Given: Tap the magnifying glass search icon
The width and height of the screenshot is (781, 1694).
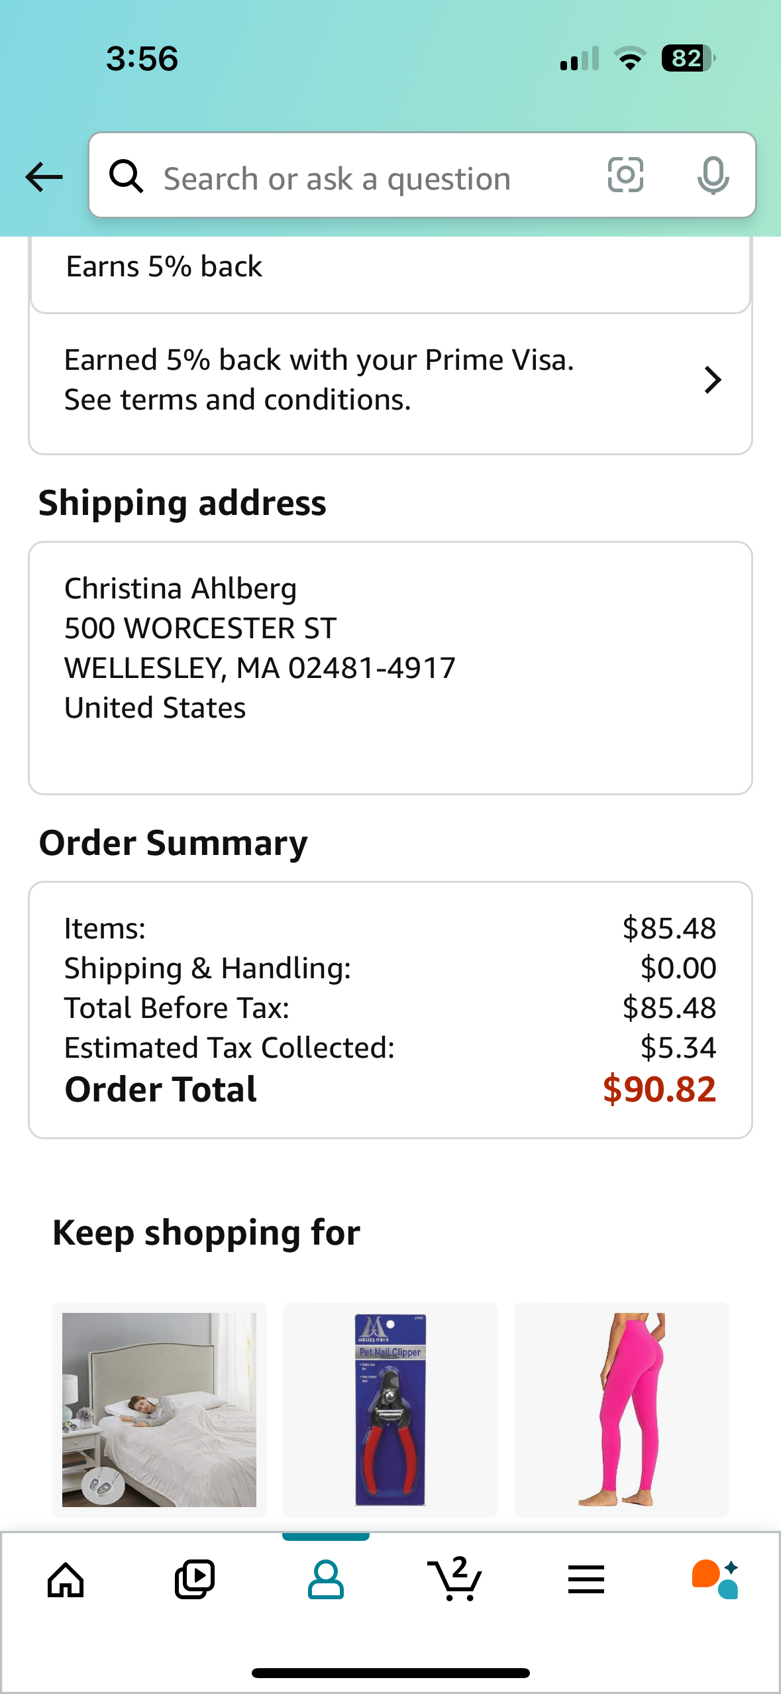Looking at the screenshot, I should click(126, 176).
